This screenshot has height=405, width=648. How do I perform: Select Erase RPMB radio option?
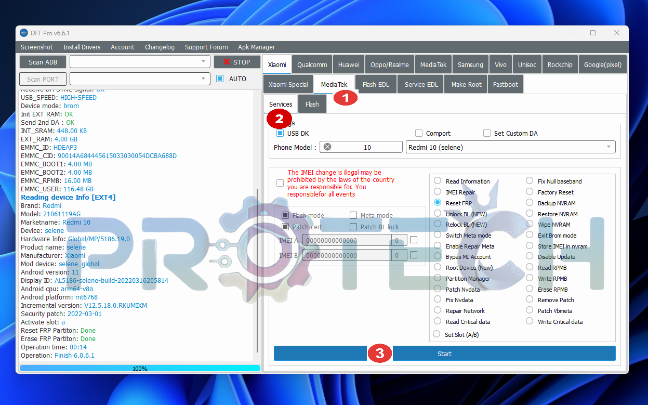pos(530,289)
